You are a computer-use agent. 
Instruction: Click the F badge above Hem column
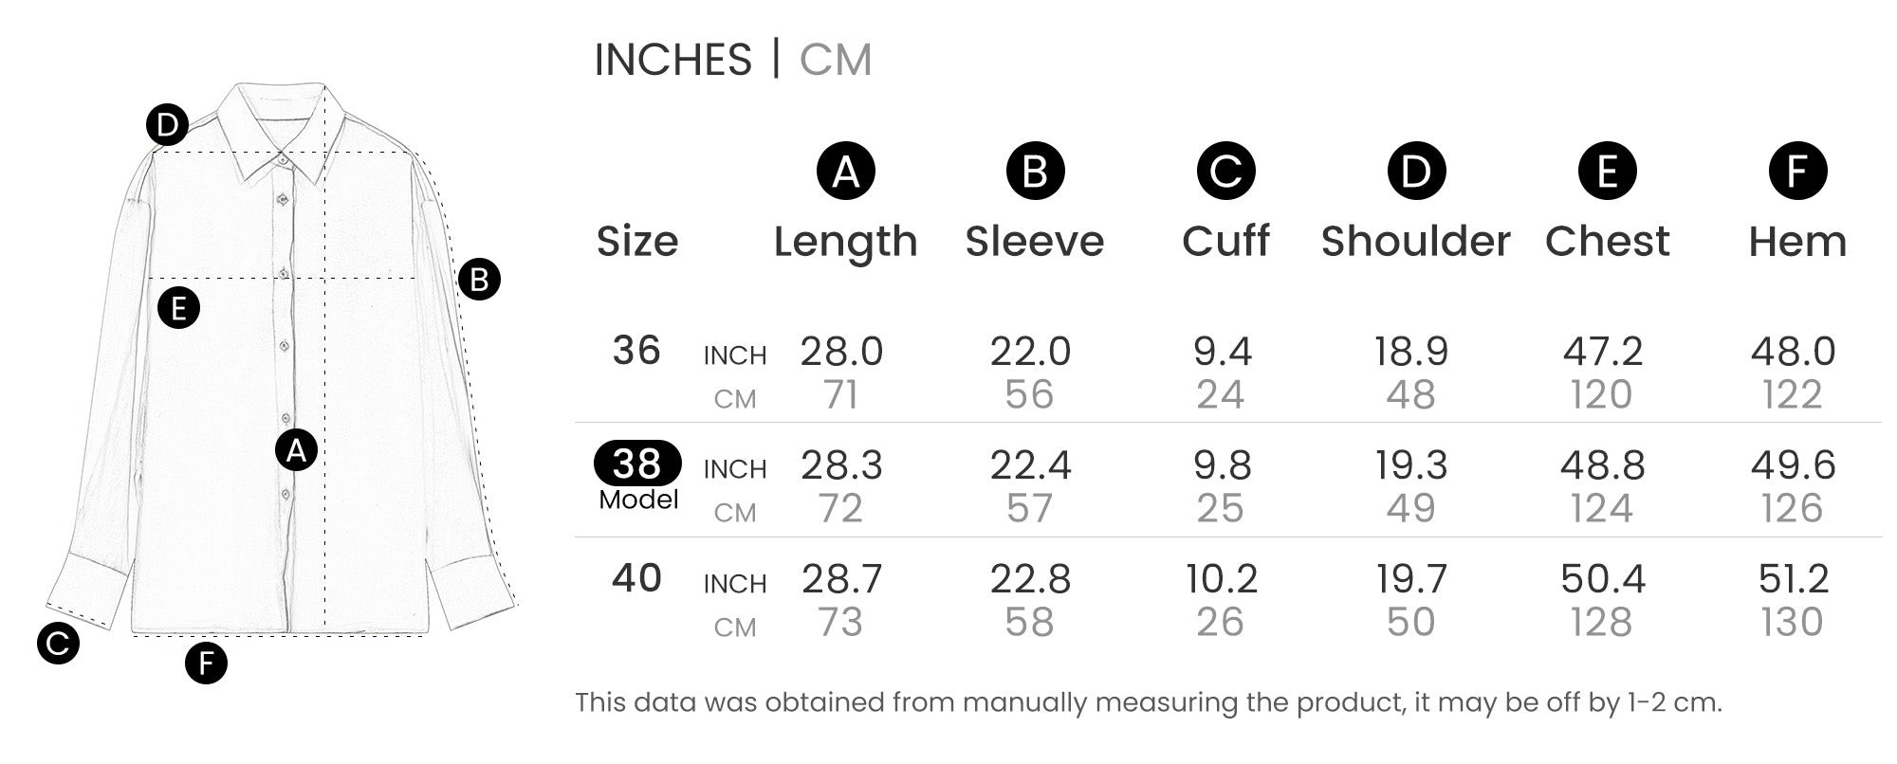(x=1797, y=172)
